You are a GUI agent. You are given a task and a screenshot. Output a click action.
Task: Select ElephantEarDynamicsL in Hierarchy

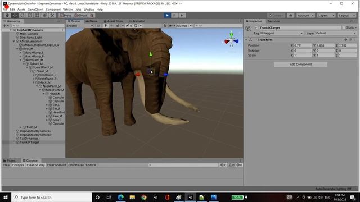[35, 131]
